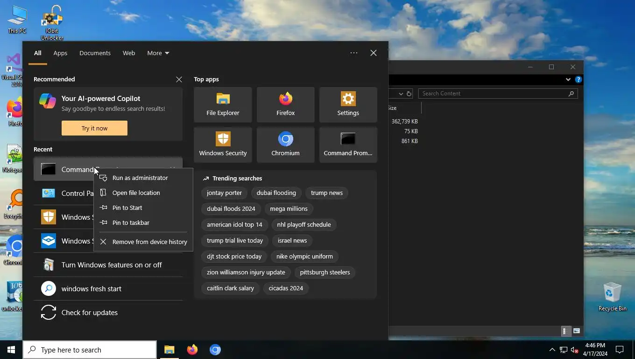635x359 pixels.
Task: Click Explorer's Search Content field
Action: coord(498,93)
